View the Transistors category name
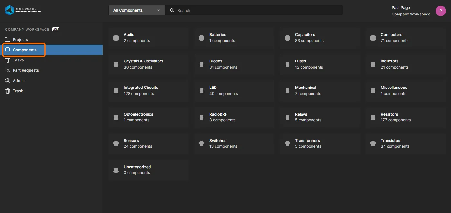 pos(391,141)
